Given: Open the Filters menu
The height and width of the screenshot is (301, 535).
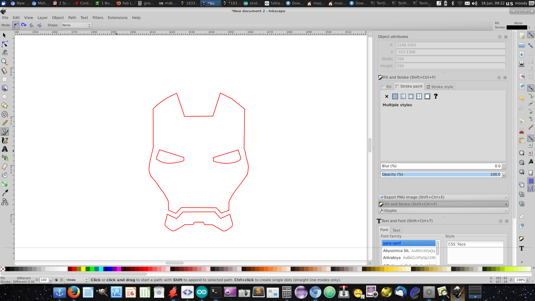Looking at the screenshot, I should point(98,18).
